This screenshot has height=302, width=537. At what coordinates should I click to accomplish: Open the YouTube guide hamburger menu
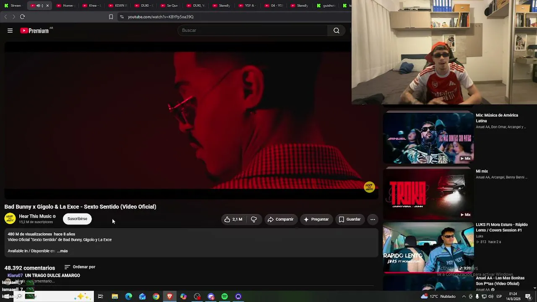pyautogui.click(x=10, y=31)
